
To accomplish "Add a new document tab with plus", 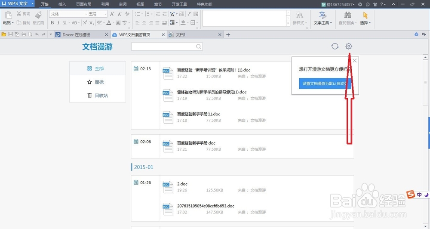I will coord(228,34).
